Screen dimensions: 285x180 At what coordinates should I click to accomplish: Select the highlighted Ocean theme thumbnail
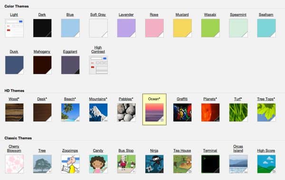(154, 112)
